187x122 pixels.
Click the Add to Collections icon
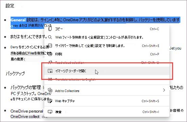[50, 91]
